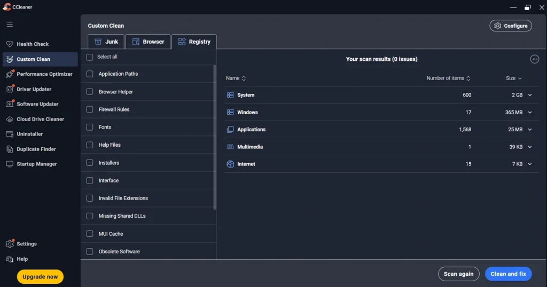Check the MUI Cache checkbox

pos(90,234)
